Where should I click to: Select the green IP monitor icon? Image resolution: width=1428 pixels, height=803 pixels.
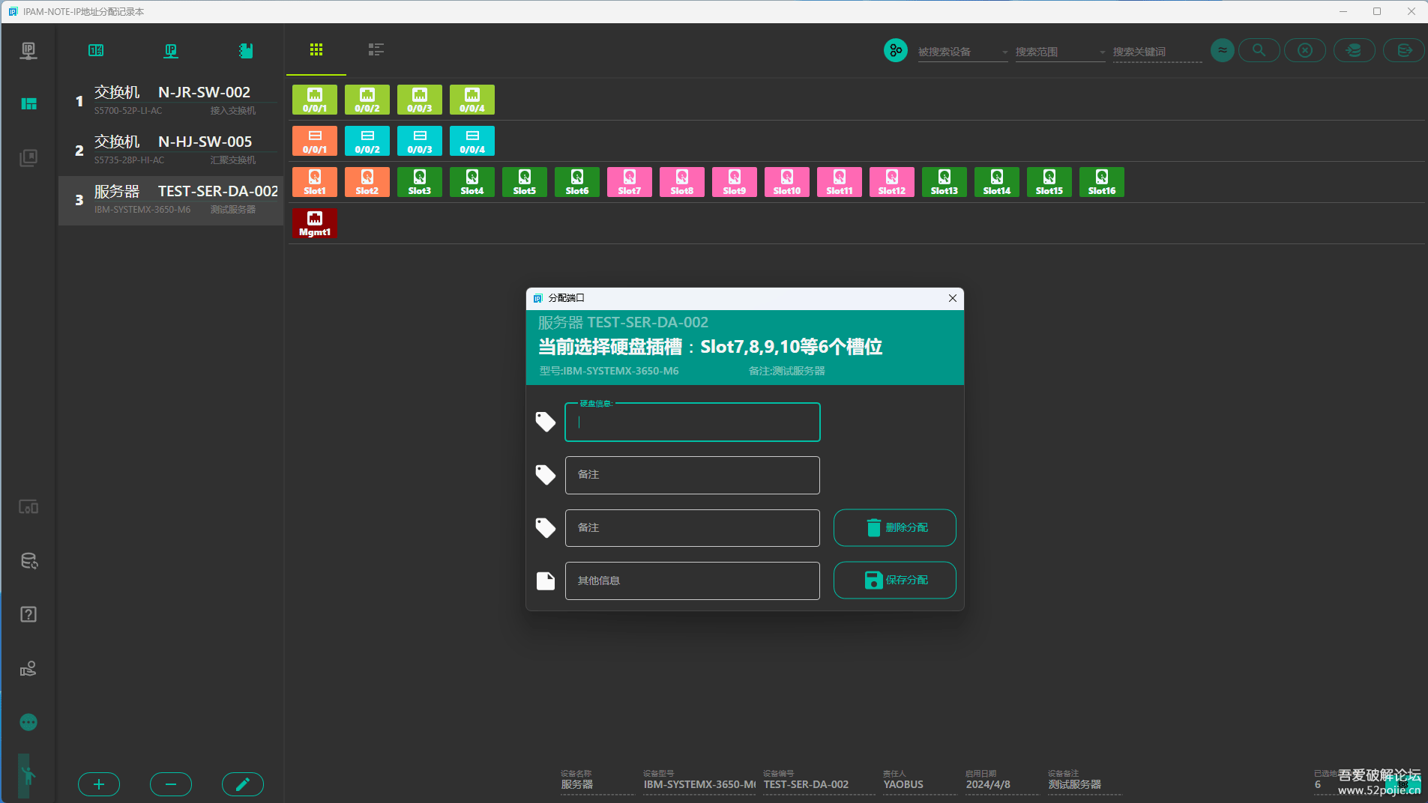(x=171, y=50)
